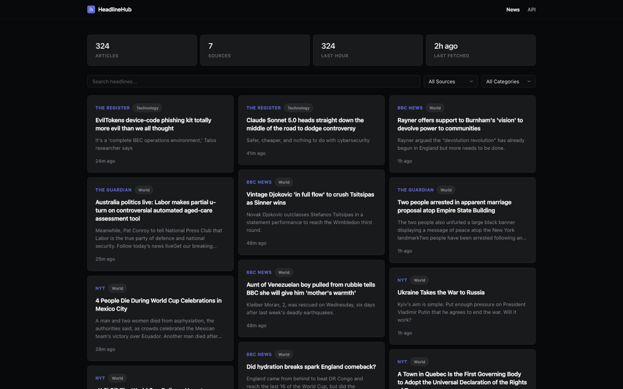Click the 324 Articles stat card

click(x=142, y=50)
